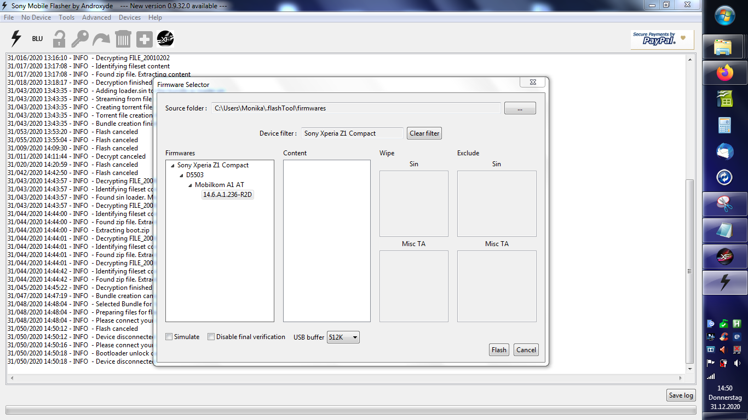The height and width of the screenshot is (420, 748).
Task: Click the power plug tray icon
Action: [x=724, y=363]
